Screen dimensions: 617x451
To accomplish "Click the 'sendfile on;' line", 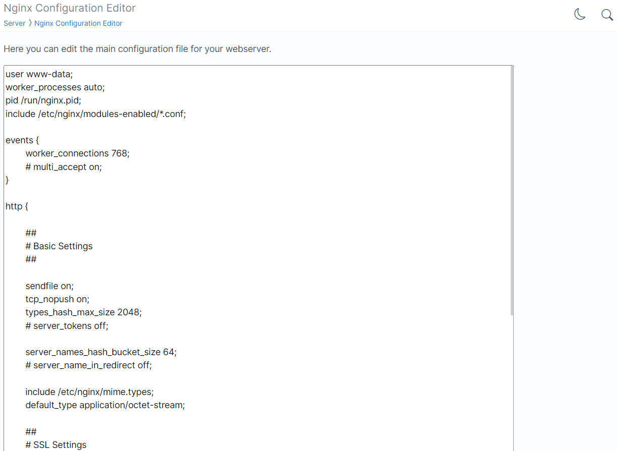I will point(49,286).
